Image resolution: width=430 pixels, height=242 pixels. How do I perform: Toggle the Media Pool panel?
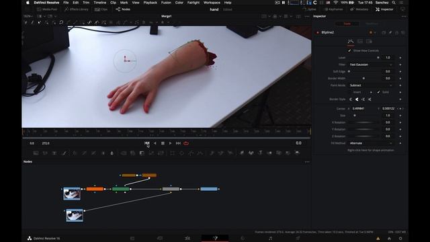(x=47, y=9)
